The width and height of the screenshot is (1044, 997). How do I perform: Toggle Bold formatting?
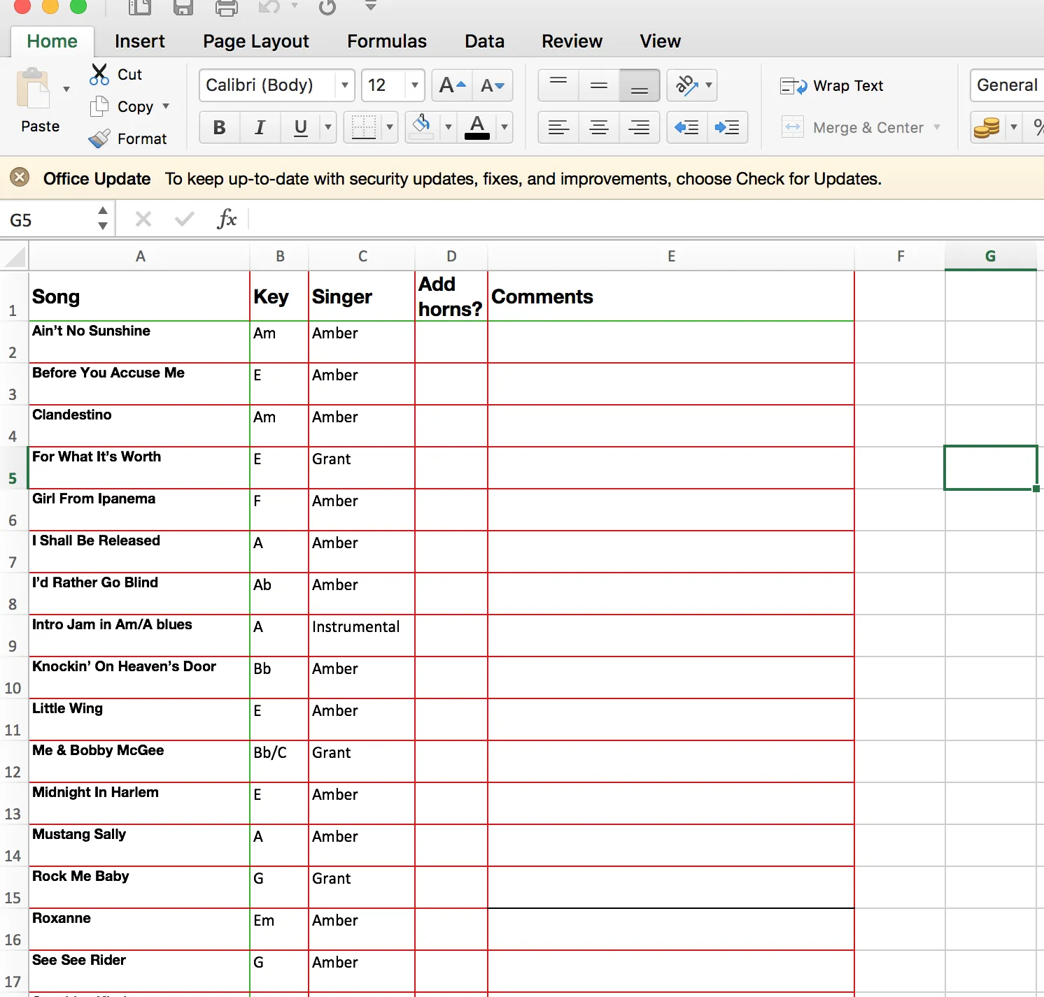point(220,127)
